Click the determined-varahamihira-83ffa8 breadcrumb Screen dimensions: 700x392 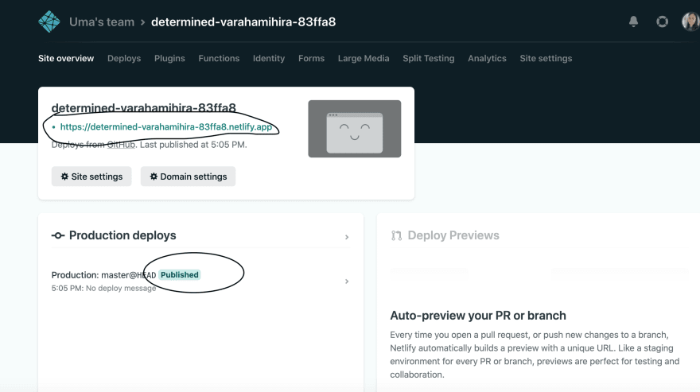tap(243, 22)
